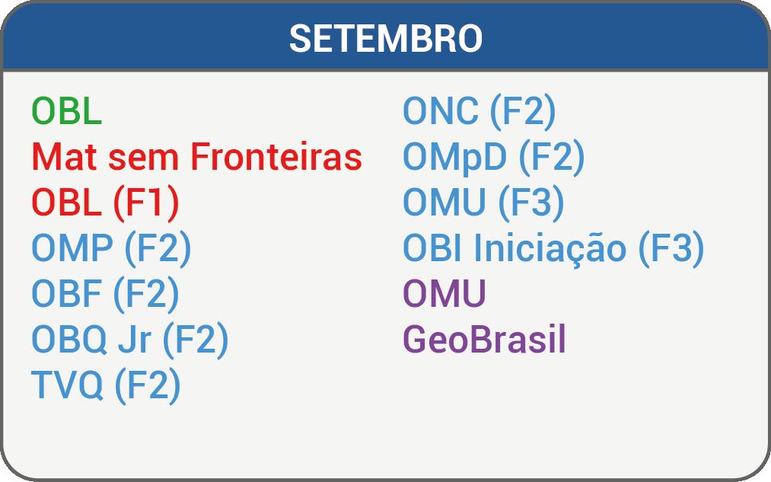Click the green OBL entry
Viewport: 771px width, 482px height.
pos(66,112)
